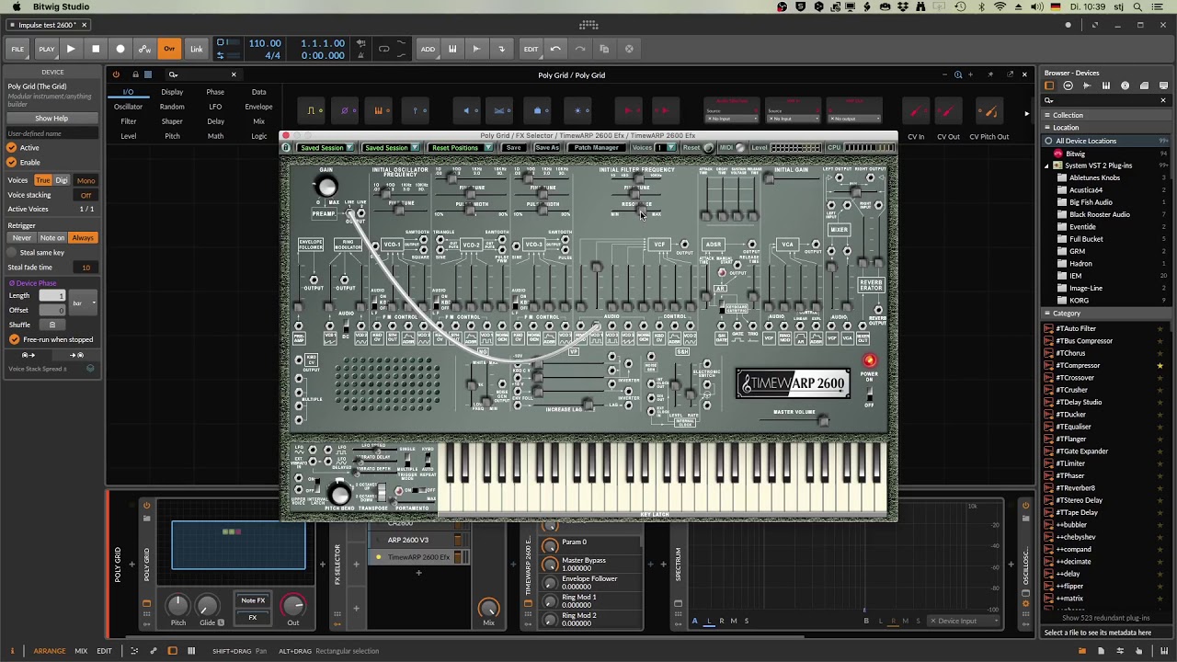
Task: Stop playback with the square stop button
Action: tap(96, 49)
